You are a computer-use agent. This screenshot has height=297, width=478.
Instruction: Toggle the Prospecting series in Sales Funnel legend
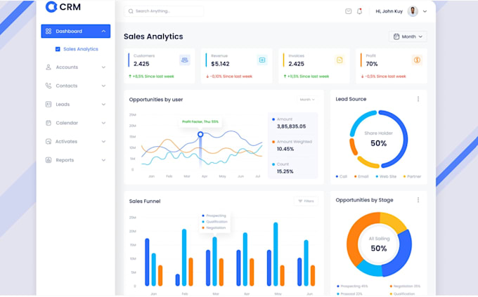(214, 216)
